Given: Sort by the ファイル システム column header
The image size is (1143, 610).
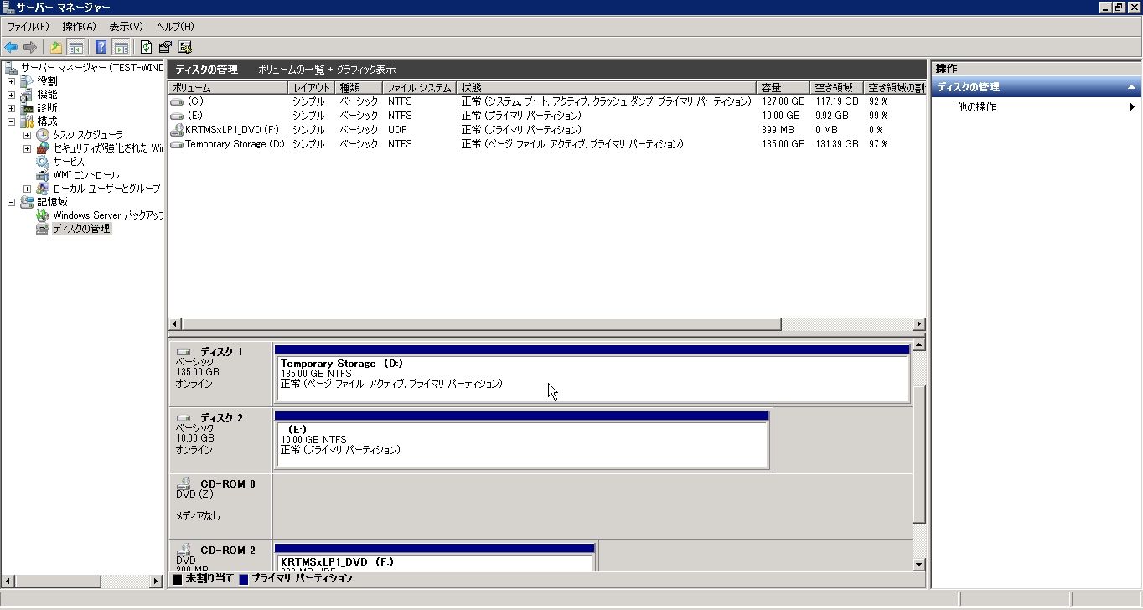Looking at the screenshot, I should pyautogui.click(x=420, y=88).
